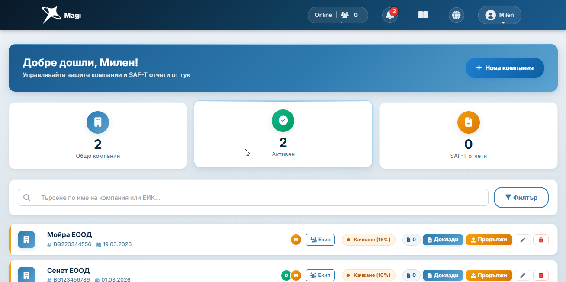Click the Нова компания button
This screenshot has width=566, height=282.
coord(505,68)
